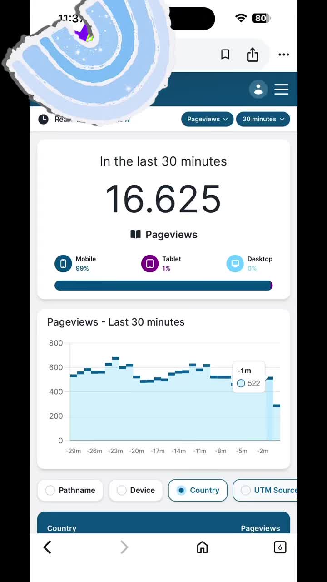Click the -14m axis label
The height and width of the screenshot is (582, 327).
coord(178,451)
